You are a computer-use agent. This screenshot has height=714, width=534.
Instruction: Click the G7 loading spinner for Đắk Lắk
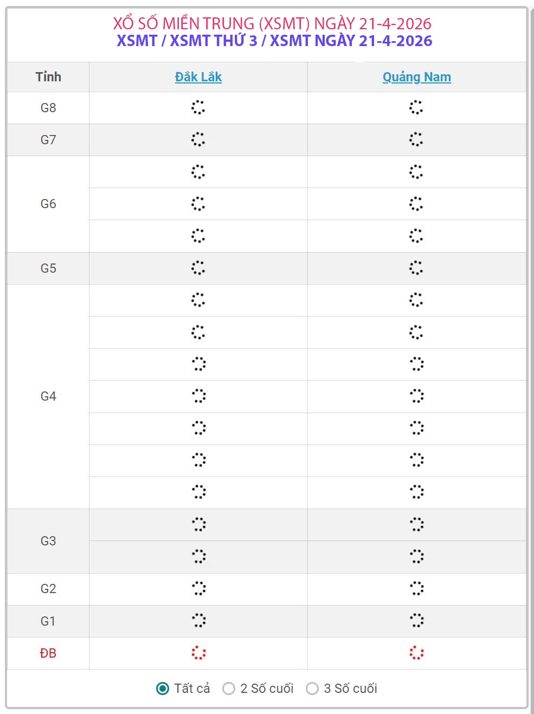pos(198,139)
